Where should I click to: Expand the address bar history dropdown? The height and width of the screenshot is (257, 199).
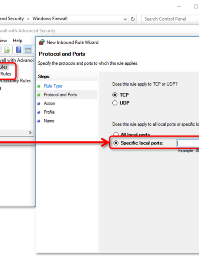pos(125,19)
